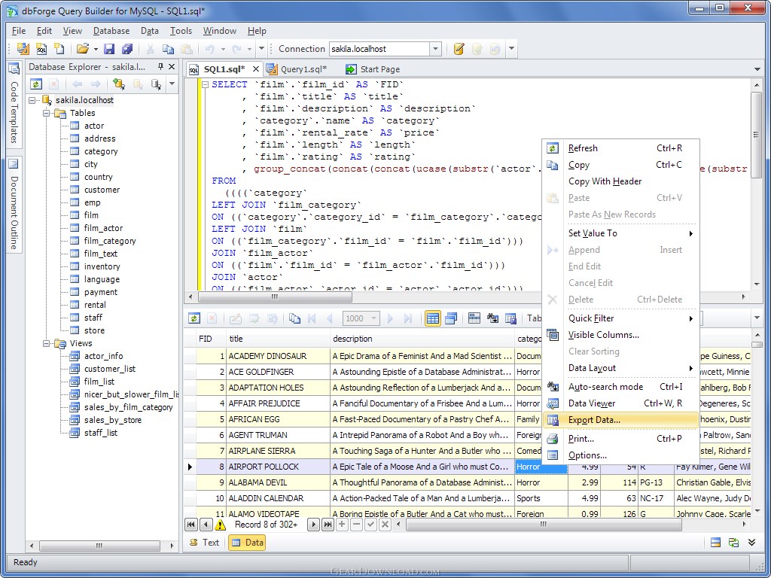Switch result pane to Text view
Screen dimensions: 771x578
pos(205,543)
